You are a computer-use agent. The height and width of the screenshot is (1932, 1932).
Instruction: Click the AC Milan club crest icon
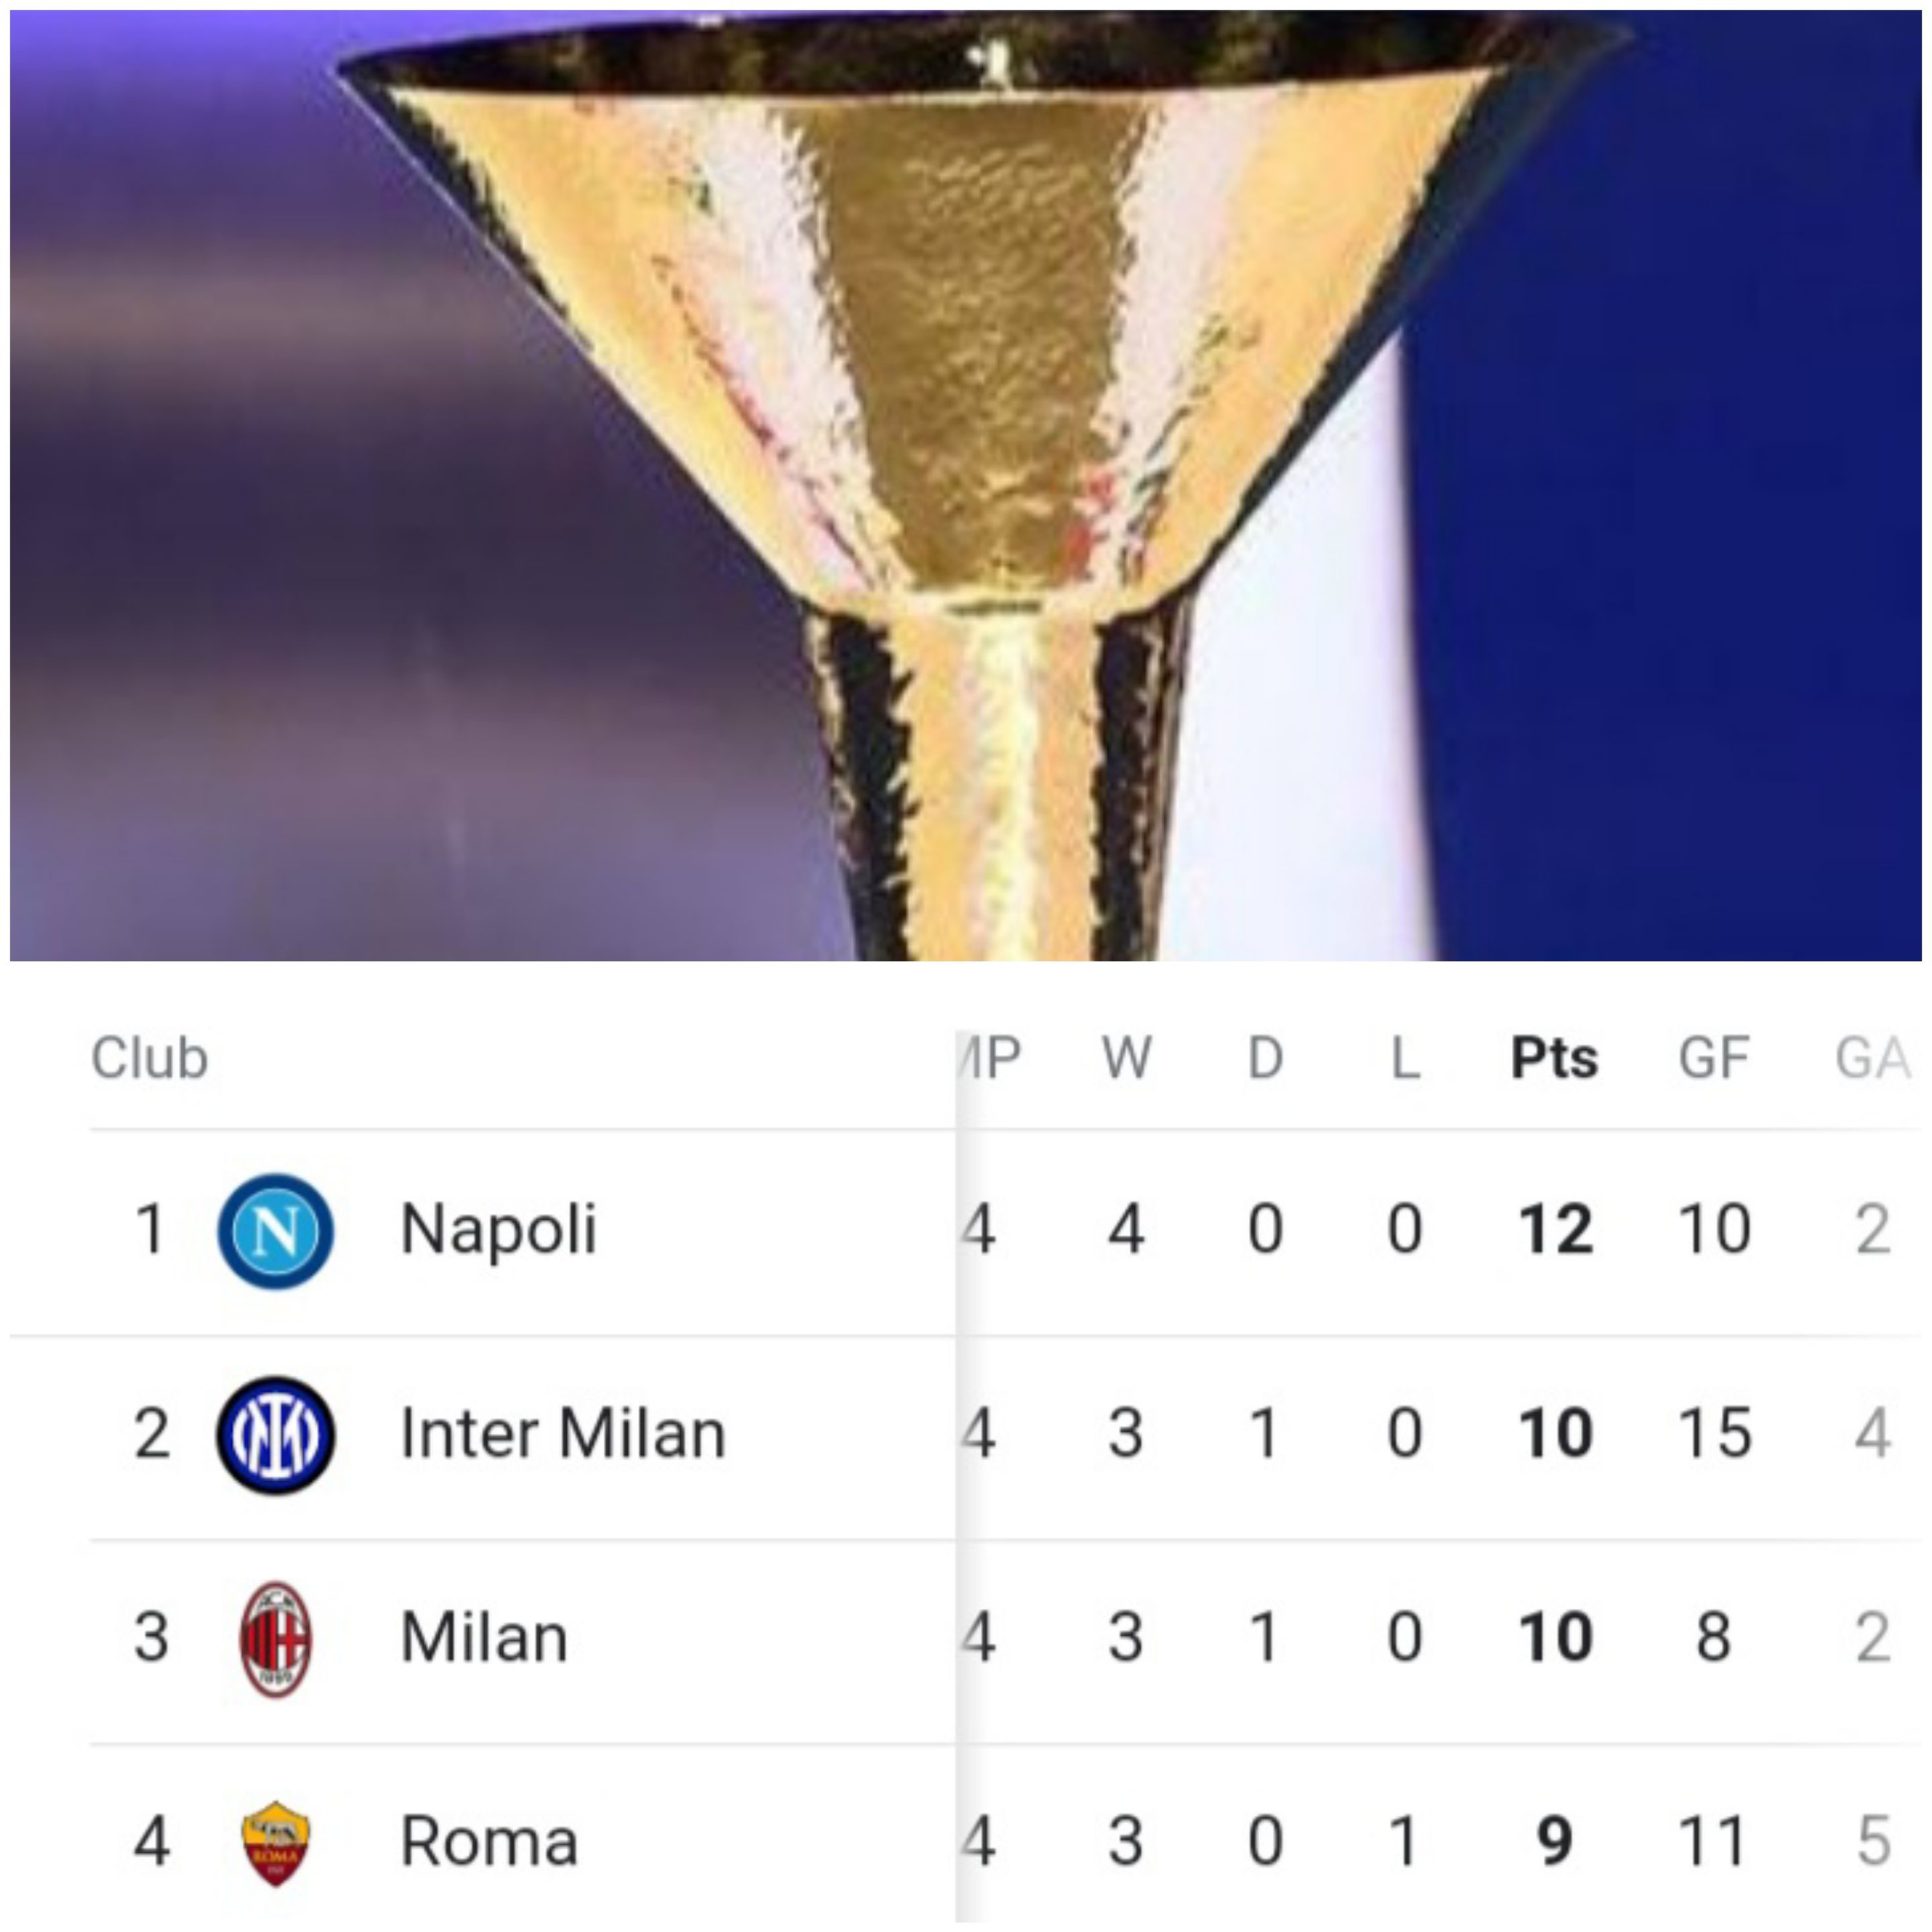[276, 1639]
